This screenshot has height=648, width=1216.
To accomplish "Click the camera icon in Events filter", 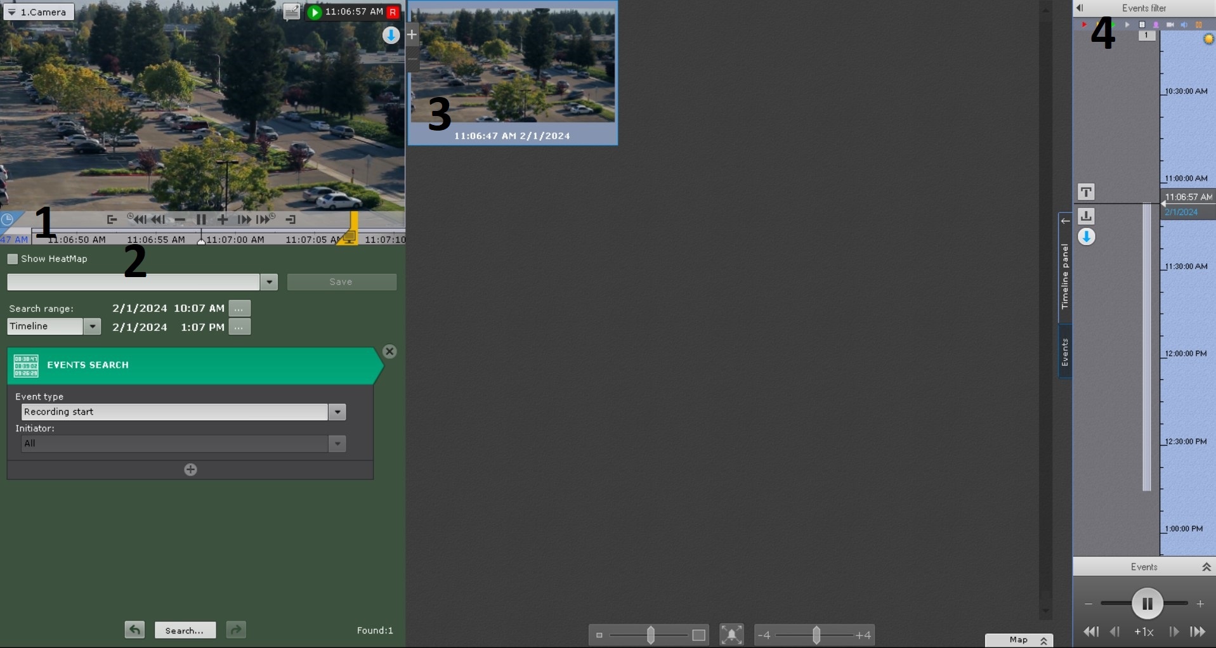I will tap(1170, 25).
